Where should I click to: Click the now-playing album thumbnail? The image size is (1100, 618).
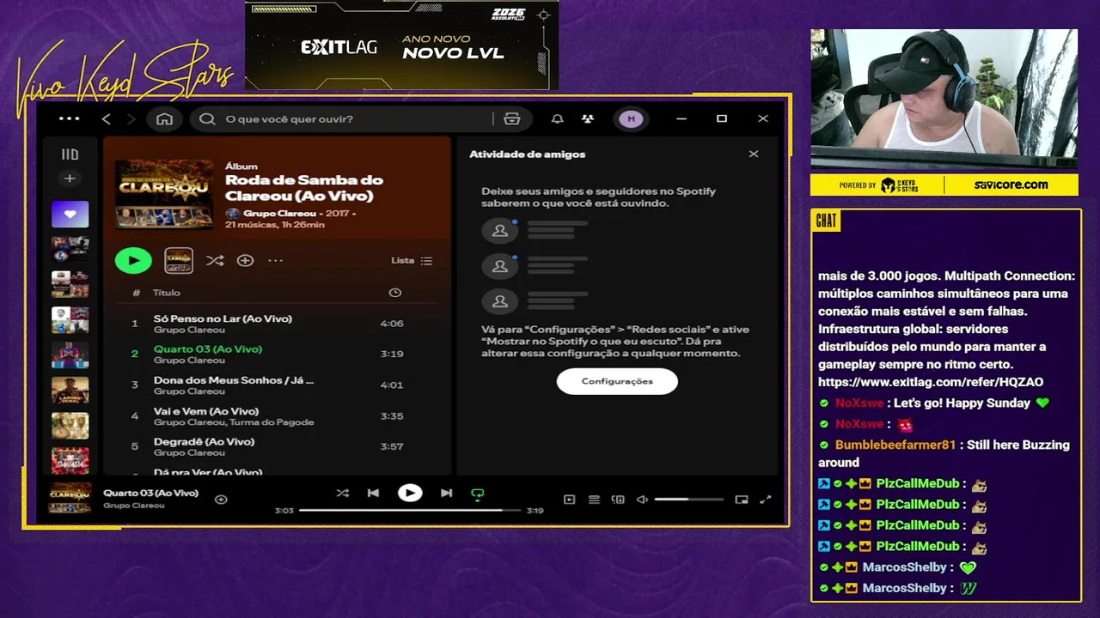70,499
